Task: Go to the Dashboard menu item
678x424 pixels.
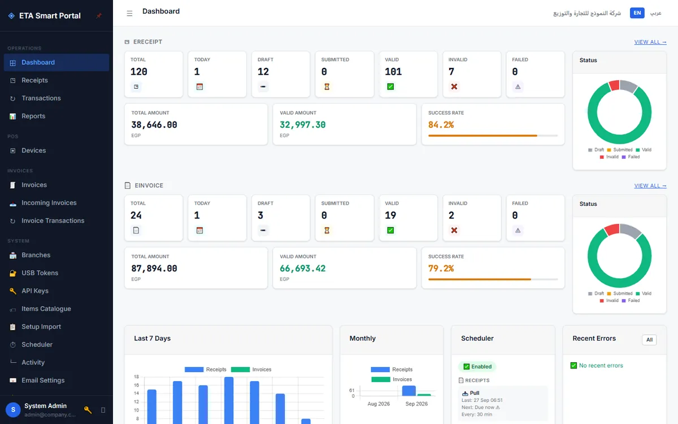Action: pyautogui.click(x=56, y=62)
